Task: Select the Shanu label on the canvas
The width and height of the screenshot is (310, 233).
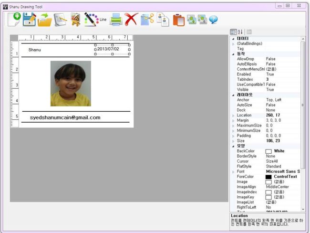Action: 35,50
